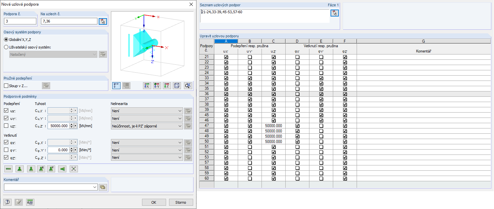494x209 pixels.
Task: Open the nonlinearity dropdown for uY'
Action: click(x=147, y=118)
